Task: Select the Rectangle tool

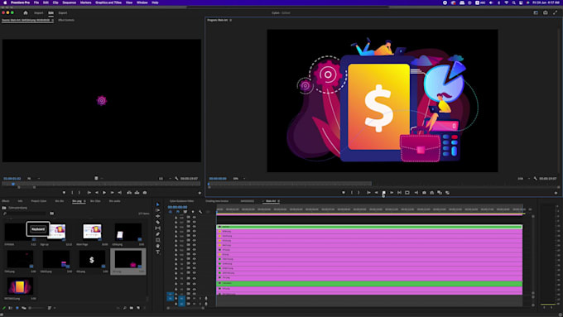Action: point(157,240)
